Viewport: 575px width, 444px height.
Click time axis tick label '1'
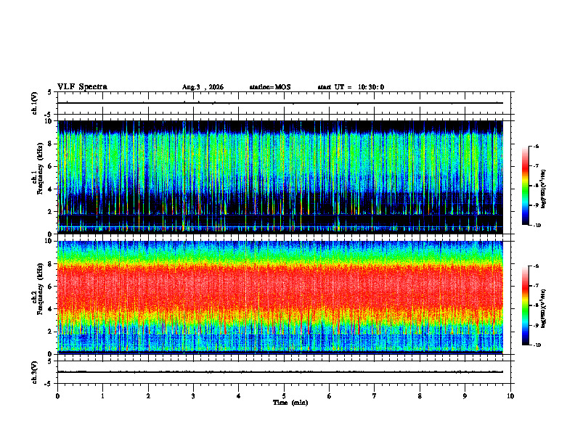102,396
